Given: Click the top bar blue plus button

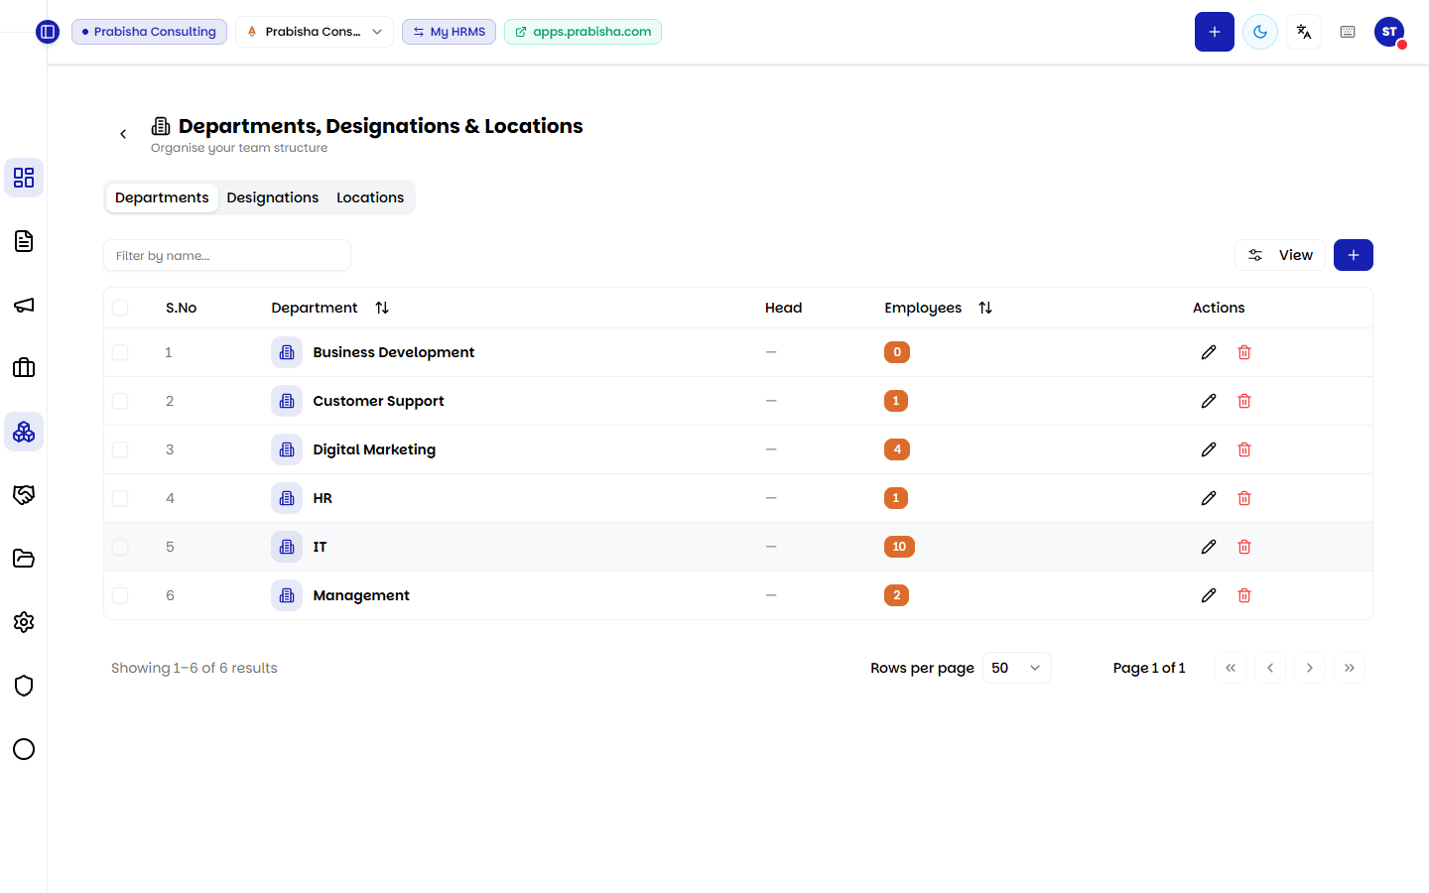Looking at the screenshot, I should tap(1215, 32).
